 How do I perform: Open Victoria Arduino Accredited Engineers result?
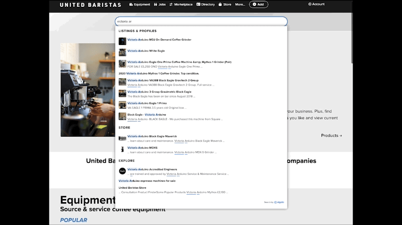tap(152, 169)
